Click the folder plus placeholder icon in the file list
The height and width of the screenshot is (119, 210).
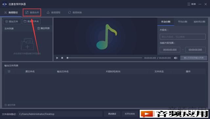pyautogui.click(x=27, y=44)
